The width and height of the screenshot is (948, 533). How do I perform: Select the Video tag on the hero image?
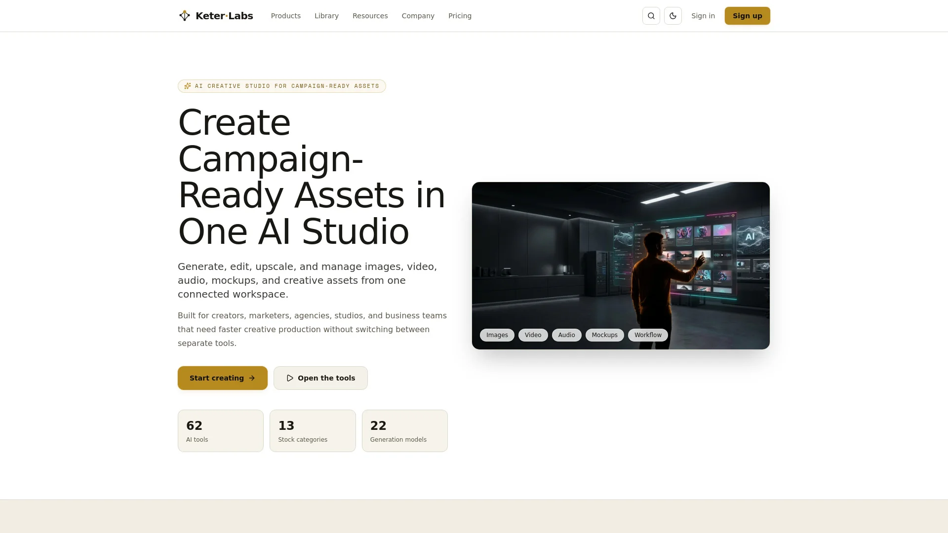coord(533,335)
